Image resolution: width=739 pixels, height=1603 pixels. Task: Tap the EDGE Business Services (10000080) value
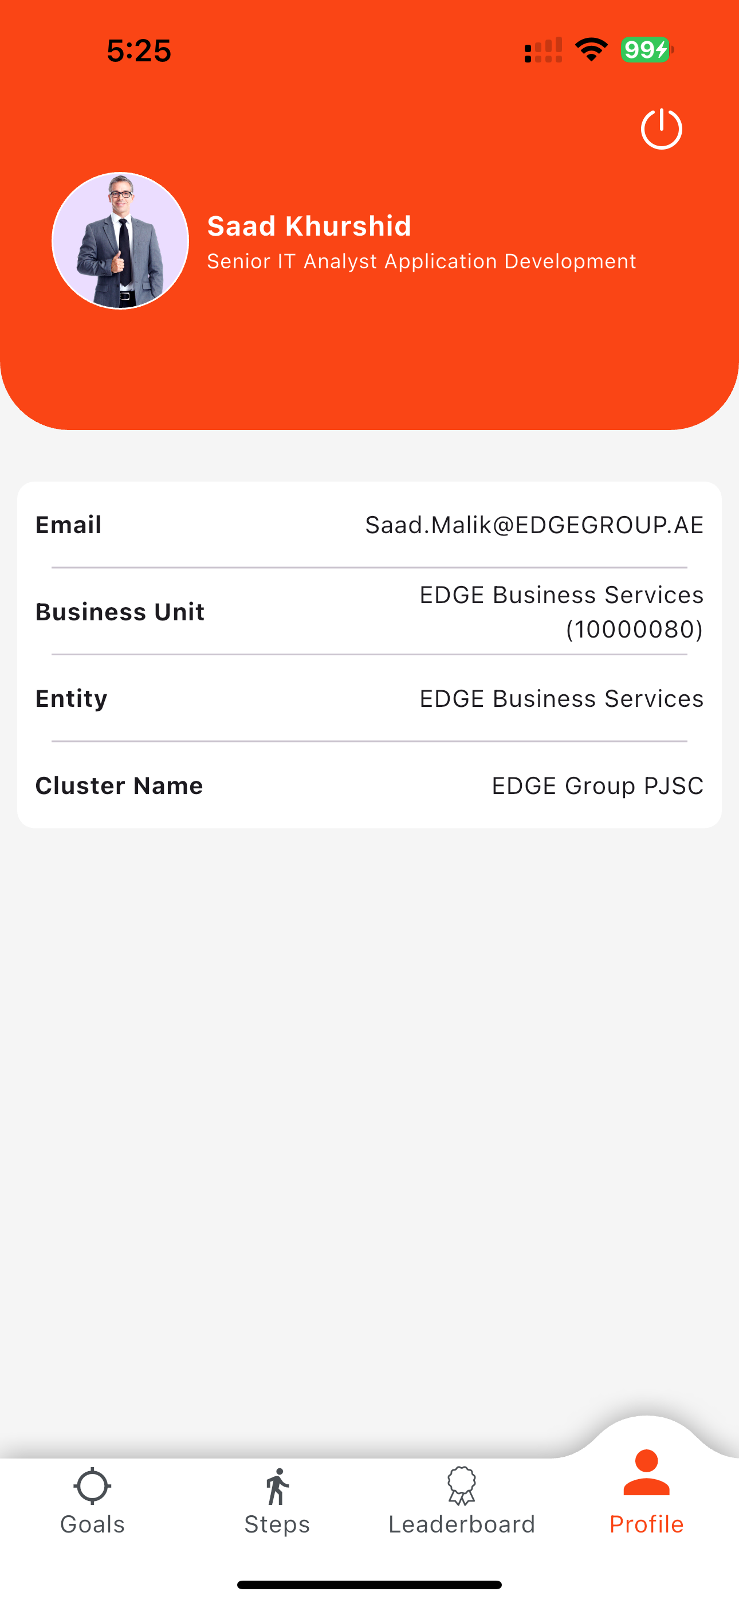562,612
